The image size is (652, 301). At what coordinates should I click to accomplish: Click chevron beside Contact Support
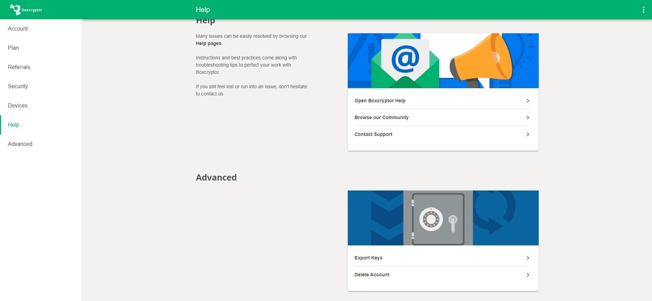(528, 134)
